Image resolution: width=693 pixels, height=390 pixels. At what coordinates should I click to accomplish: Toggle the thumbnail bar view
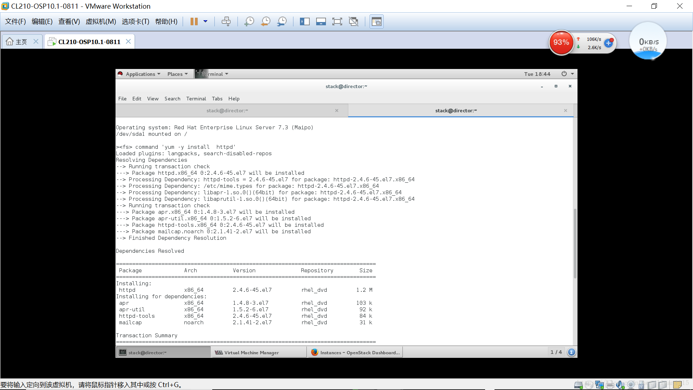click(321, 22)
